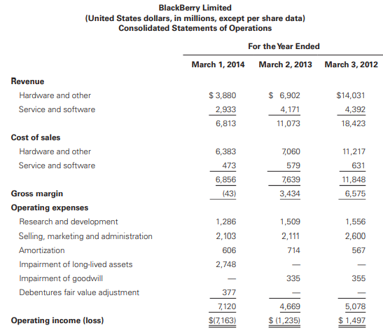This screenshot has width=383, height=333.
Task: Click the 11,217 hardware cost value
Action: (x=354, y=151)
